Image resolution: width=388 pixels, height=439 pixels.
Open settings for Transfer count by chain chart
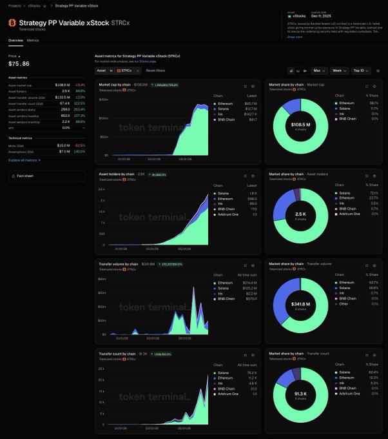pyautogui.click(x=253, y=355)
